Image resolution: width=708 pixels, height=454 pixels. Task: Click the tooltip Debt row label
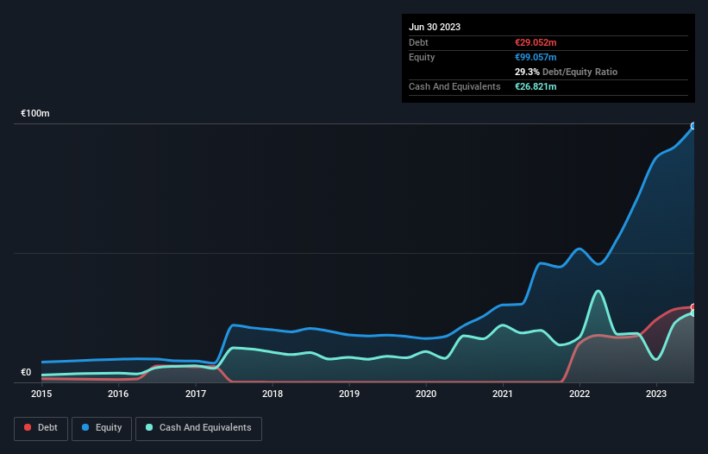(x=418, y=42)
